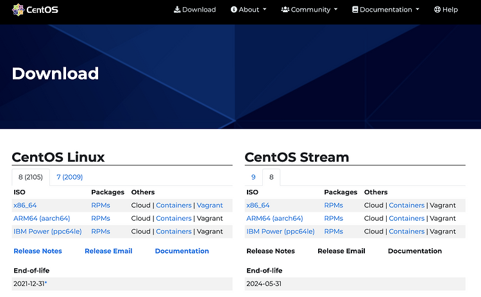This screenshot has width=481, height=297.
Task: Open the blue Documentation link under CentOS Linux
Action: pos(182,251)
